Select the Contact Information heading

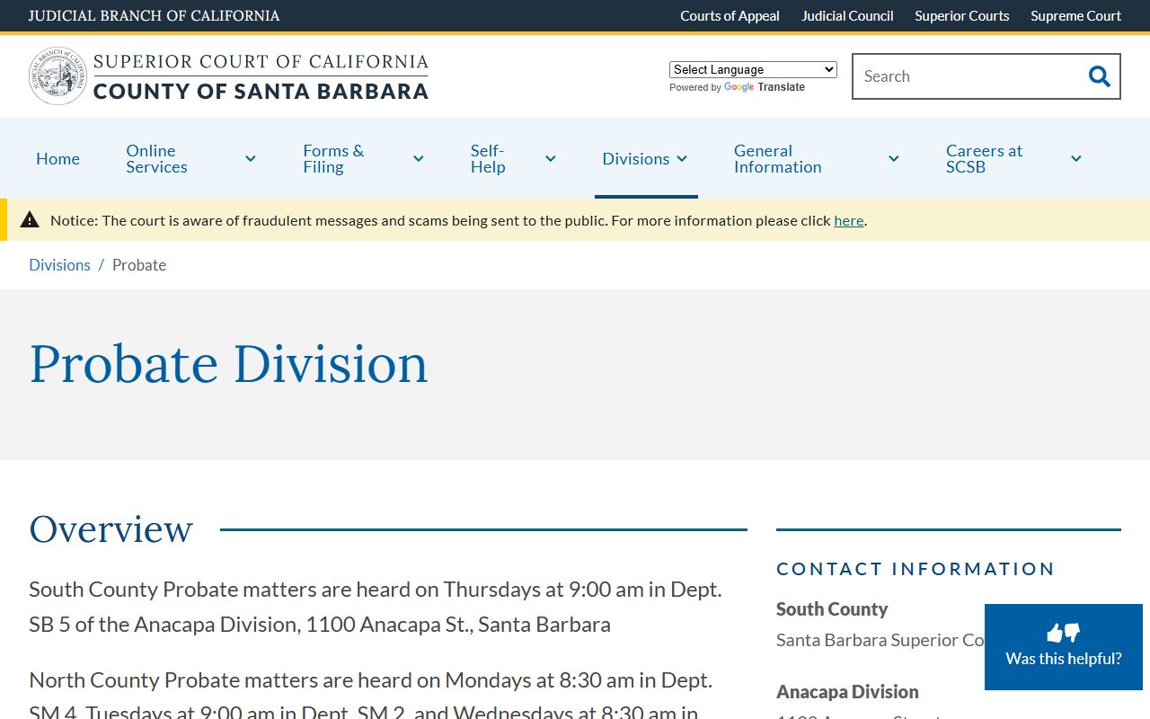(x=916, y=569)
